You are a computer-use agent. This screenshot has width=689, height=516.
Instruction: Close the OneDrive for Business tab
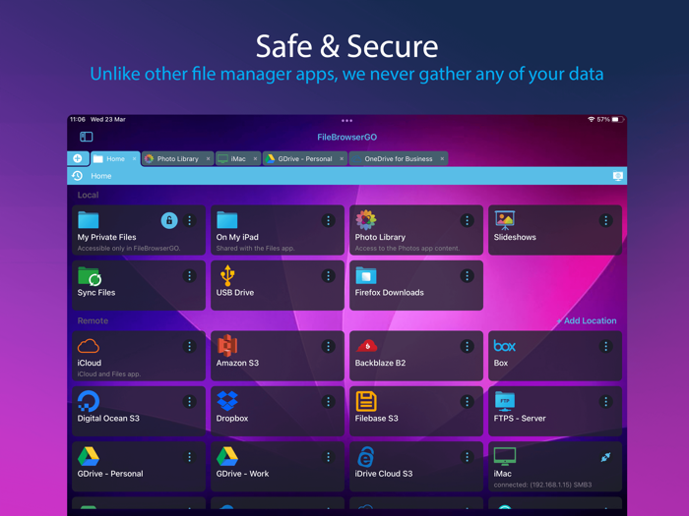point(442,159)
